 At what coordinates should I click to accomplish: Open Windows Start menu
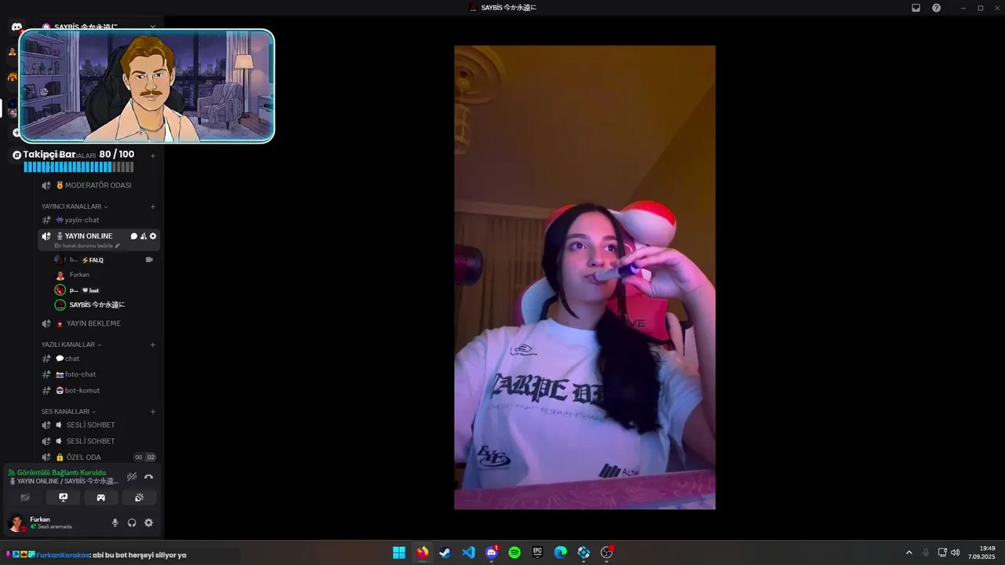(399, 552)
